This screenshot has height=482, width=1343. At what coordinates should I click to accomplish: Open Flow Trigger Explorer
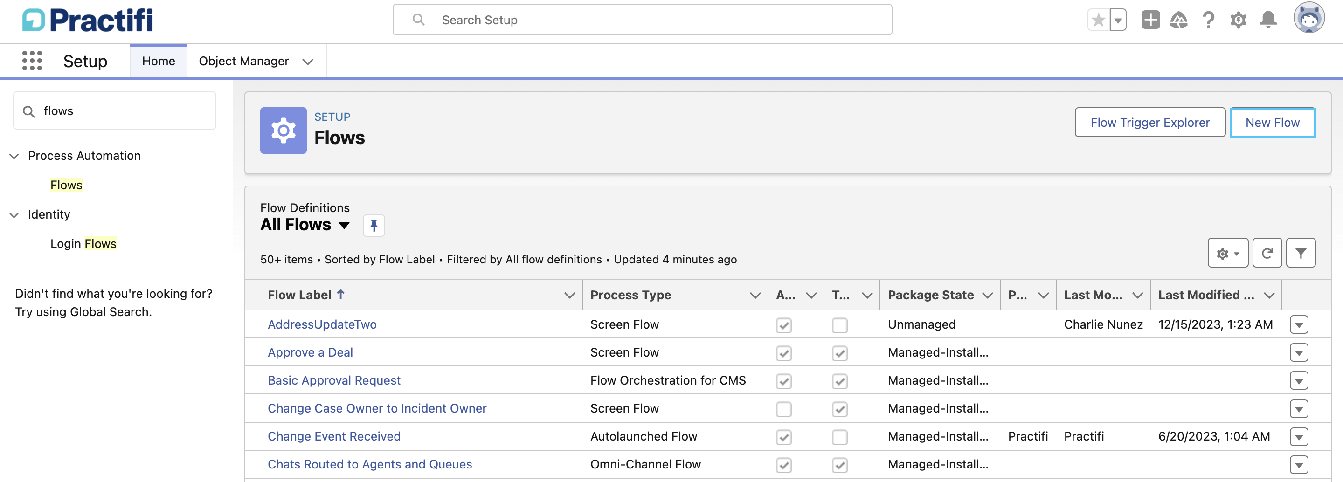1149,123
